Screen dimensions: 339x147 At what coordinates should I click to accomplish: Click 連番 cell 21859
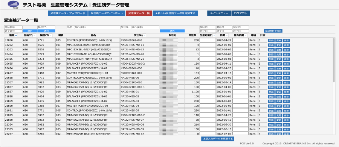pyautogui.click(x=13, y=101)
